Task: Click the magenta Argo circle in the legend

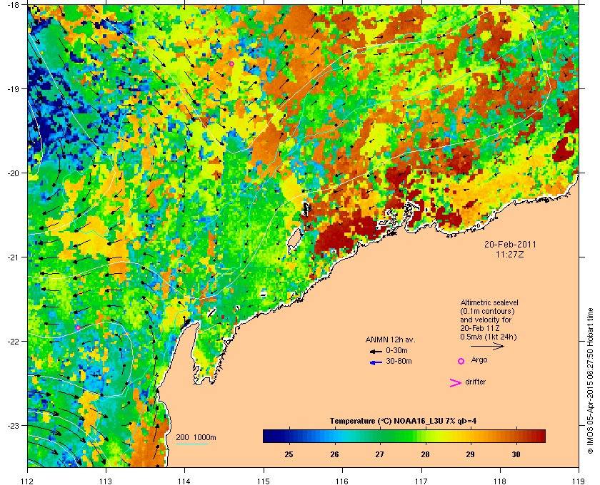Action: [x=461, y=361]
